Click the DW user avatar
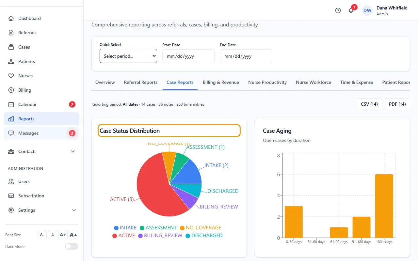This screenshot has height=261, width=418. tap(367, 10)
